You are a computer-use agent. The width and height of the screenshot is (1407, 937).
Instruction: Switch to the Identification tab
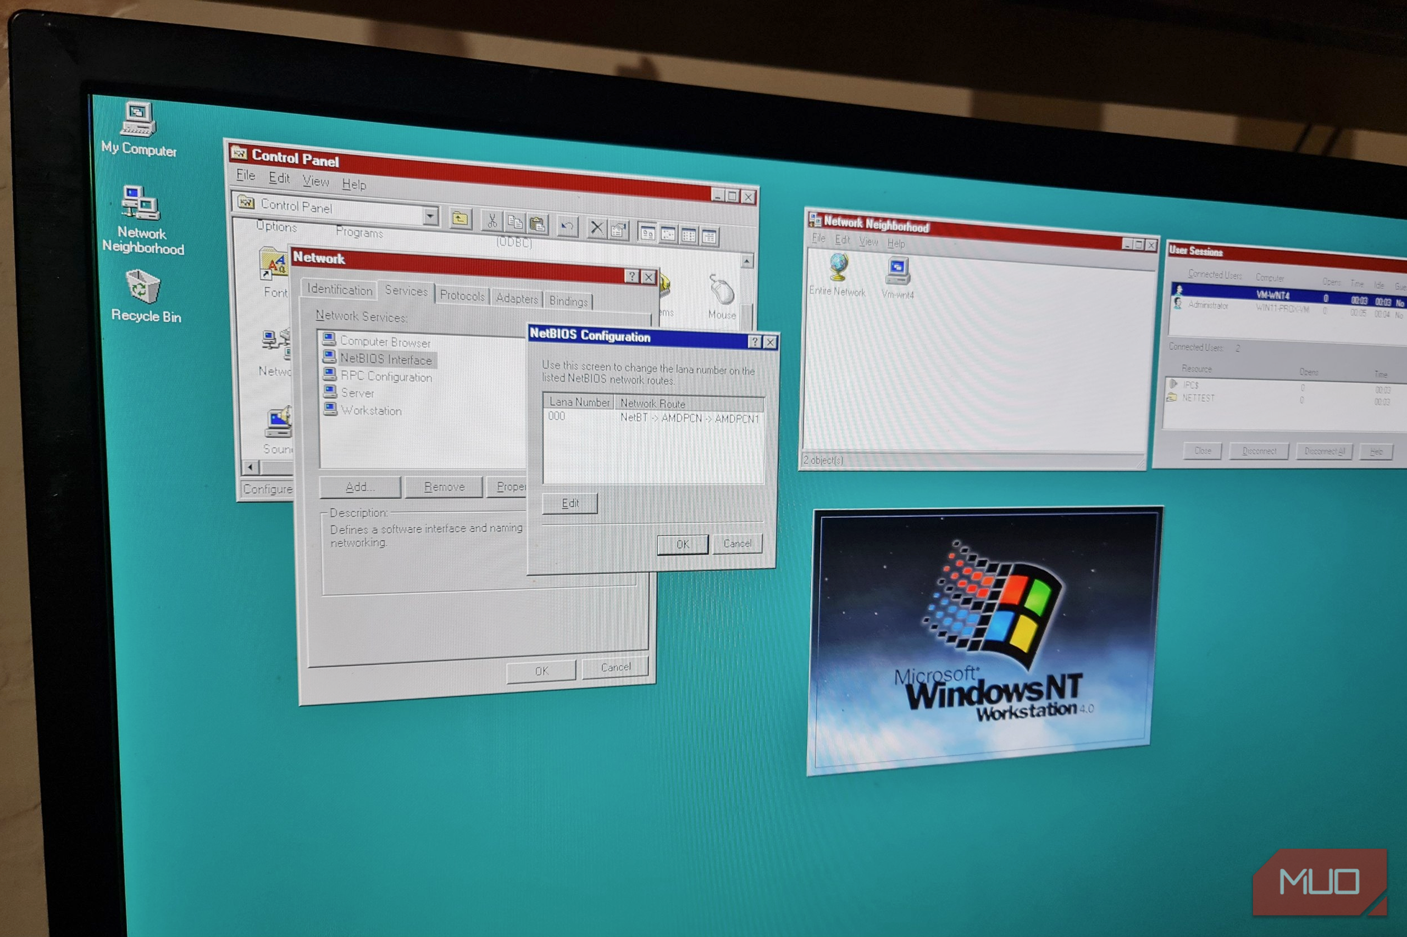pos(339,289)
